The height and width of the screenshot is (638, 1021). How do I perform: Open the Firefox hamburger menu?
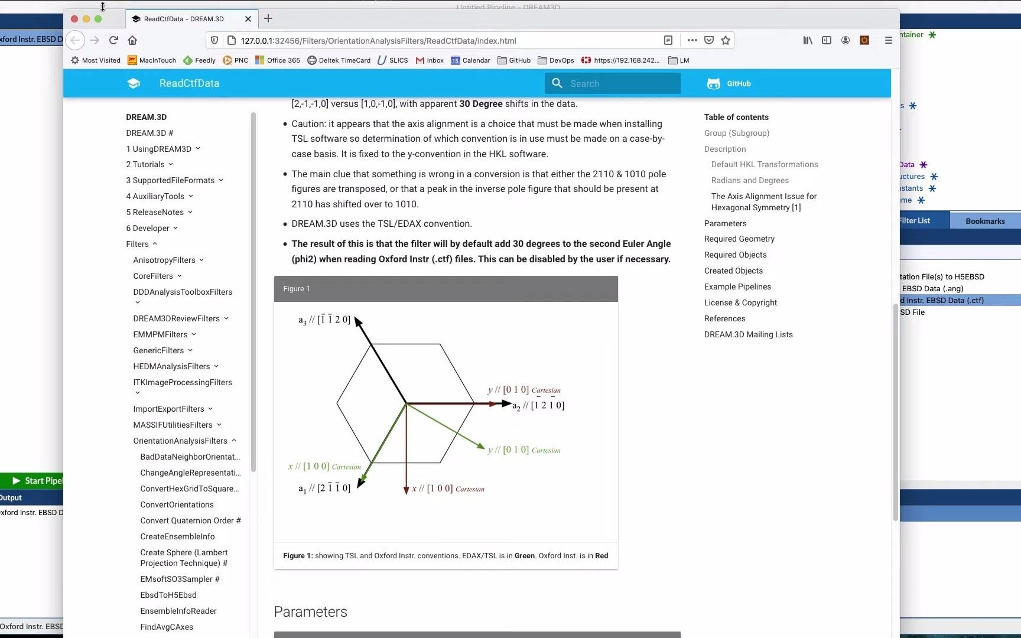pos(888,40)
